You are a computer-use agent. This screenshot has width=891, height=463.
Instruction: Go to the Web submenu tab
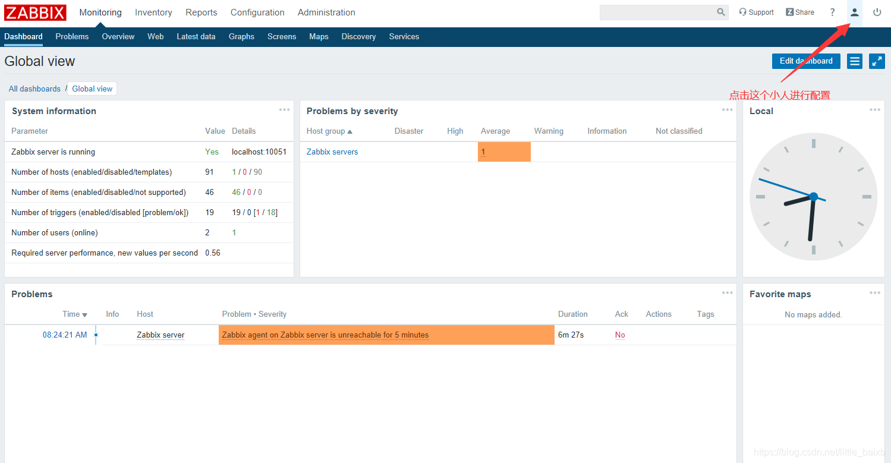pyautogui.click(x=156, y=37)
